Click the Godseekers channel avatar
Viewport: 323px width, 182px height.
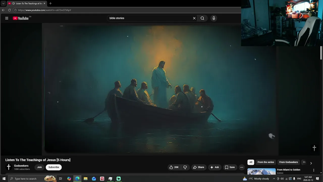coord(9,167)
